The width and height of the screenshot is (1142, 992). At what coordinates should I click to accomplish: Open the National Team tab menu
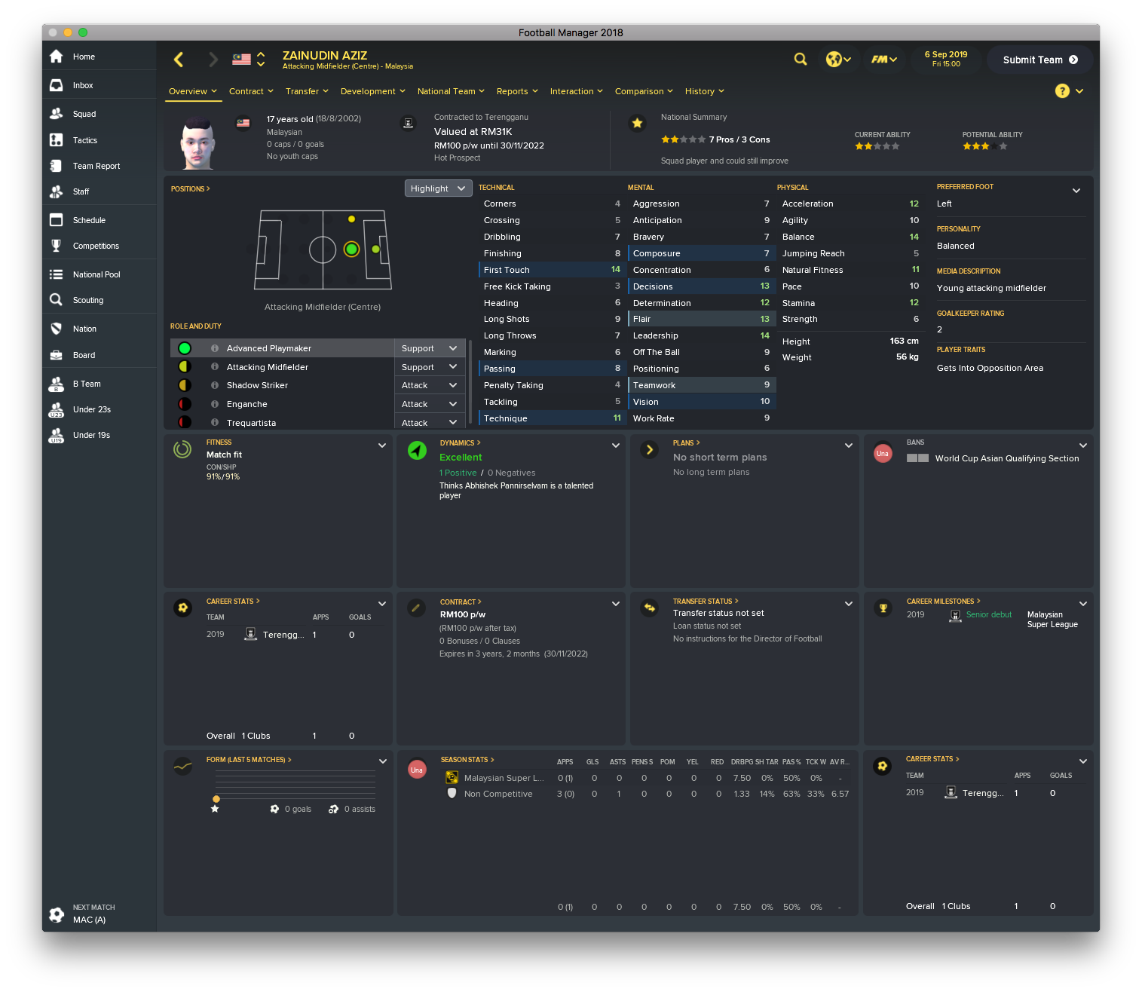(x=451, y=91)
